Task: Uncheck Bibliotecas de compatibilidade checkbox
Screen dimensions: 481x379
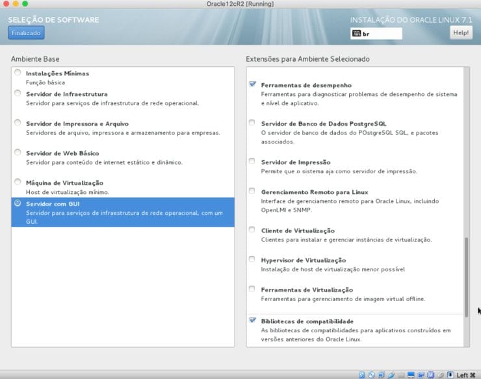Action: (252, 320)
